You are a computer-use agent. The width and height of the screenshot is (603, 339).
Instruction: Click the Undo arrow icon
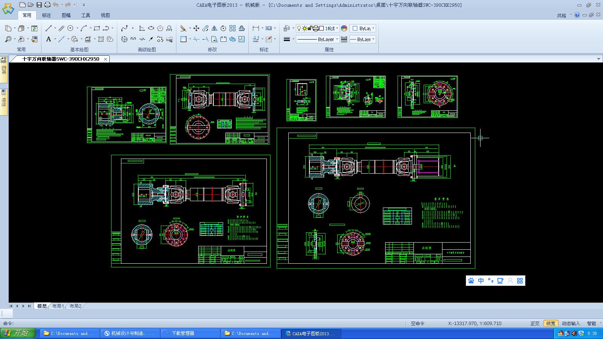[56, 5]
